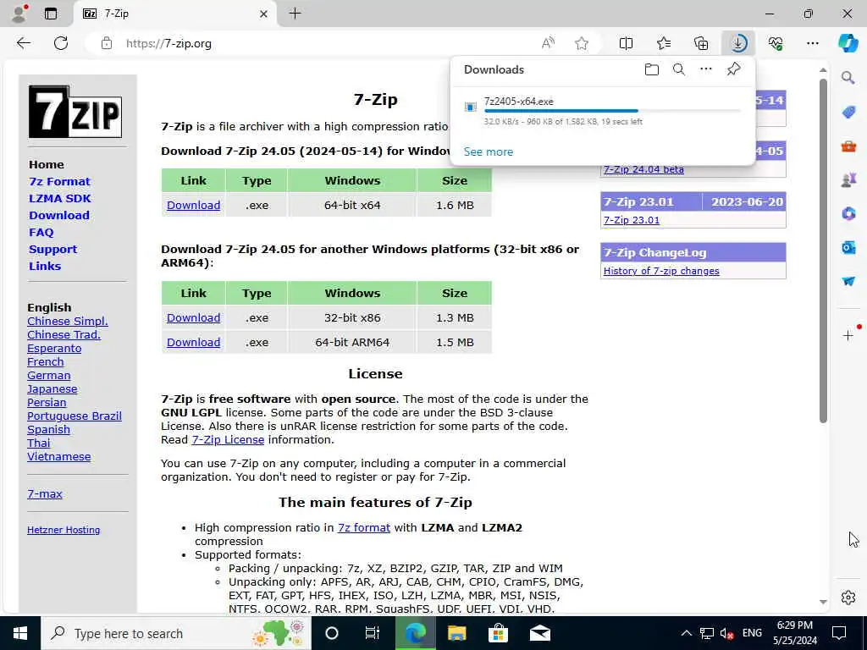867x650 pixels.
Task: Open Browser essentials heart icon
Action: [x=776, y=43]
